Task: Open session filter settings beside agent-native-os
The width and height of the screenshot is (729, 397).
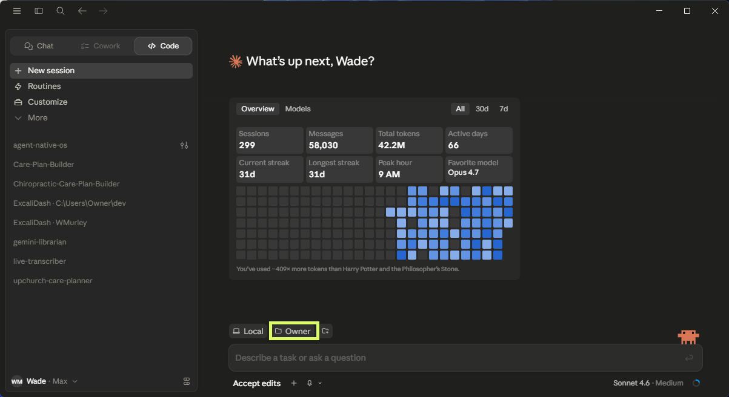Action: [184, 145]
